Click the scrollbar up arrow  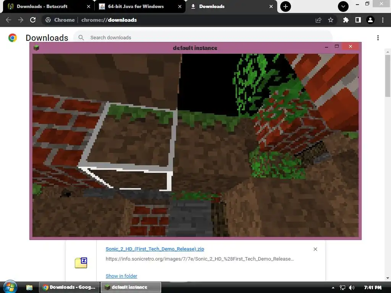388,52
